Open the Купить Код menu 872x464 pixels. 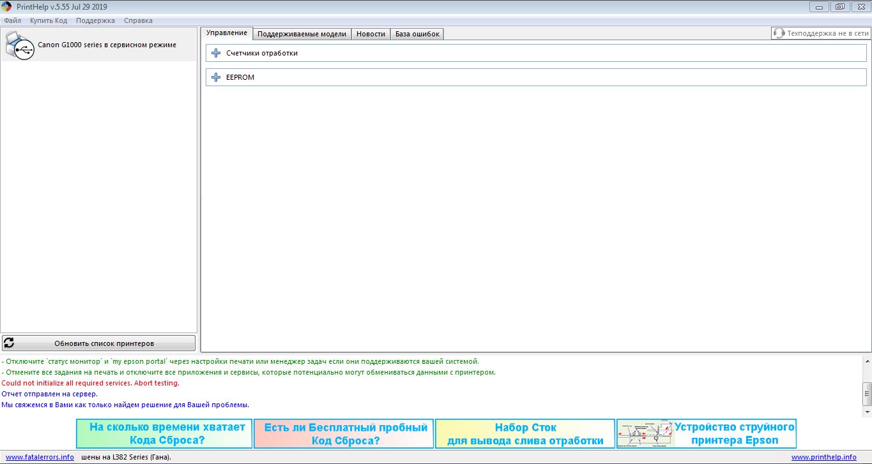pos(49,20)
